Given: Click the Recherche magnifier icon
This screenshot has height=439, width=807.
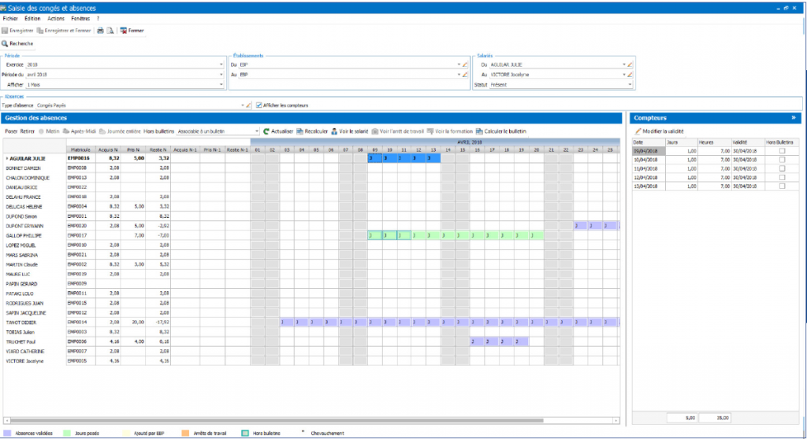Looking at the screenshot, I should [5, 44].
